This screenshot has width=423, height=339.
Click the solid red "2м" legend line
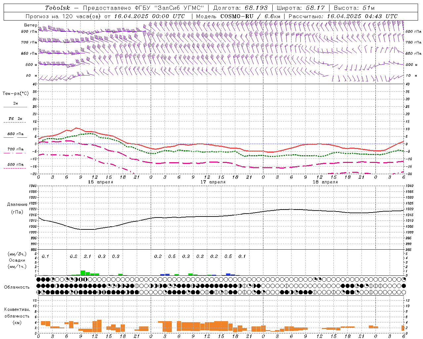15,107
